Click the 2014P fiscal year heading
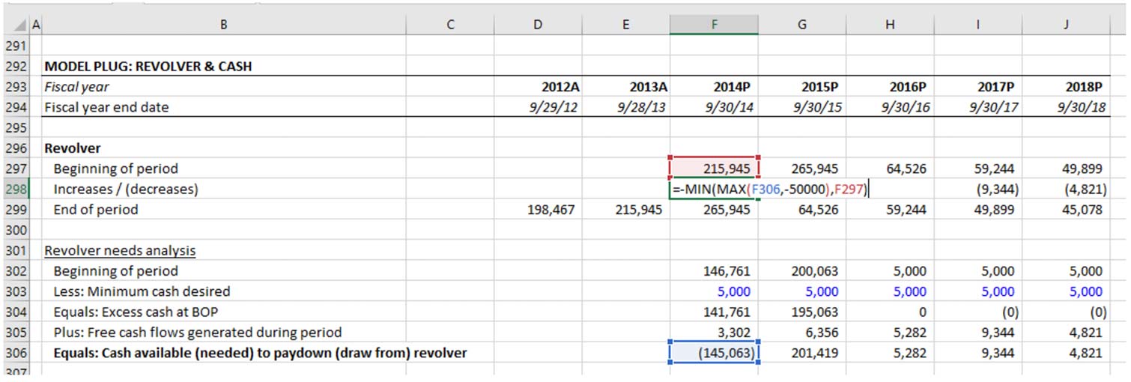1131x382 pixels. pyautogui.click(x=731, y=87)
